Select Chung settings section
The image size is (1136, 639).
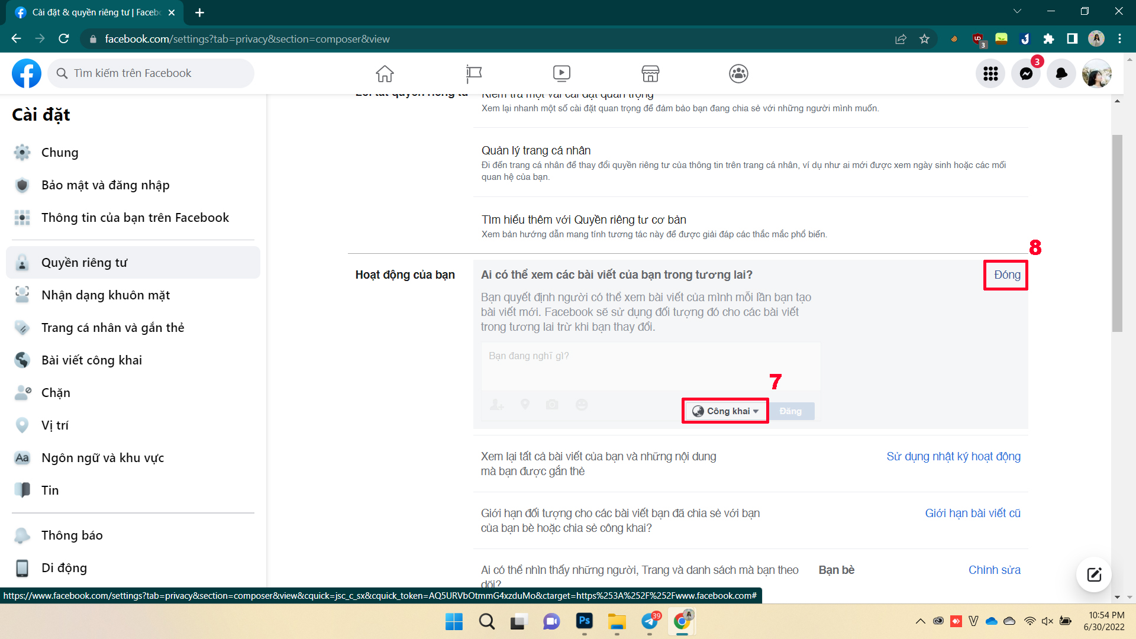tap(133, 153)
